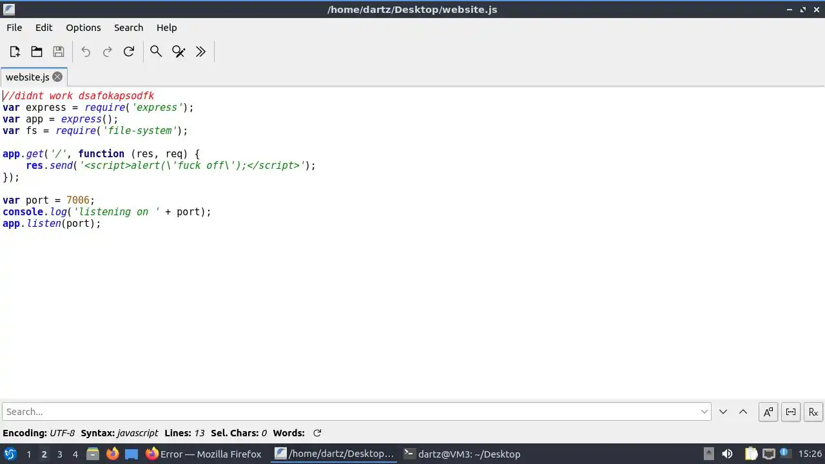Close the website.js tab
This screenshot has height=464, width=825.
[x=57, y=77]
